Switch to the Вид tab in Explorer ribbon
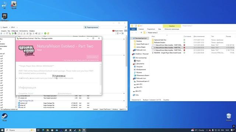 (x=160, y=29)
